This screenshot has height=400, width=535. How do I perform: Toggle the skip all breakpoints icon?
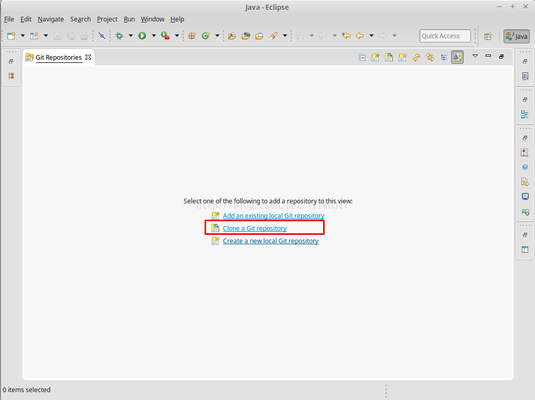pos(102,36)
